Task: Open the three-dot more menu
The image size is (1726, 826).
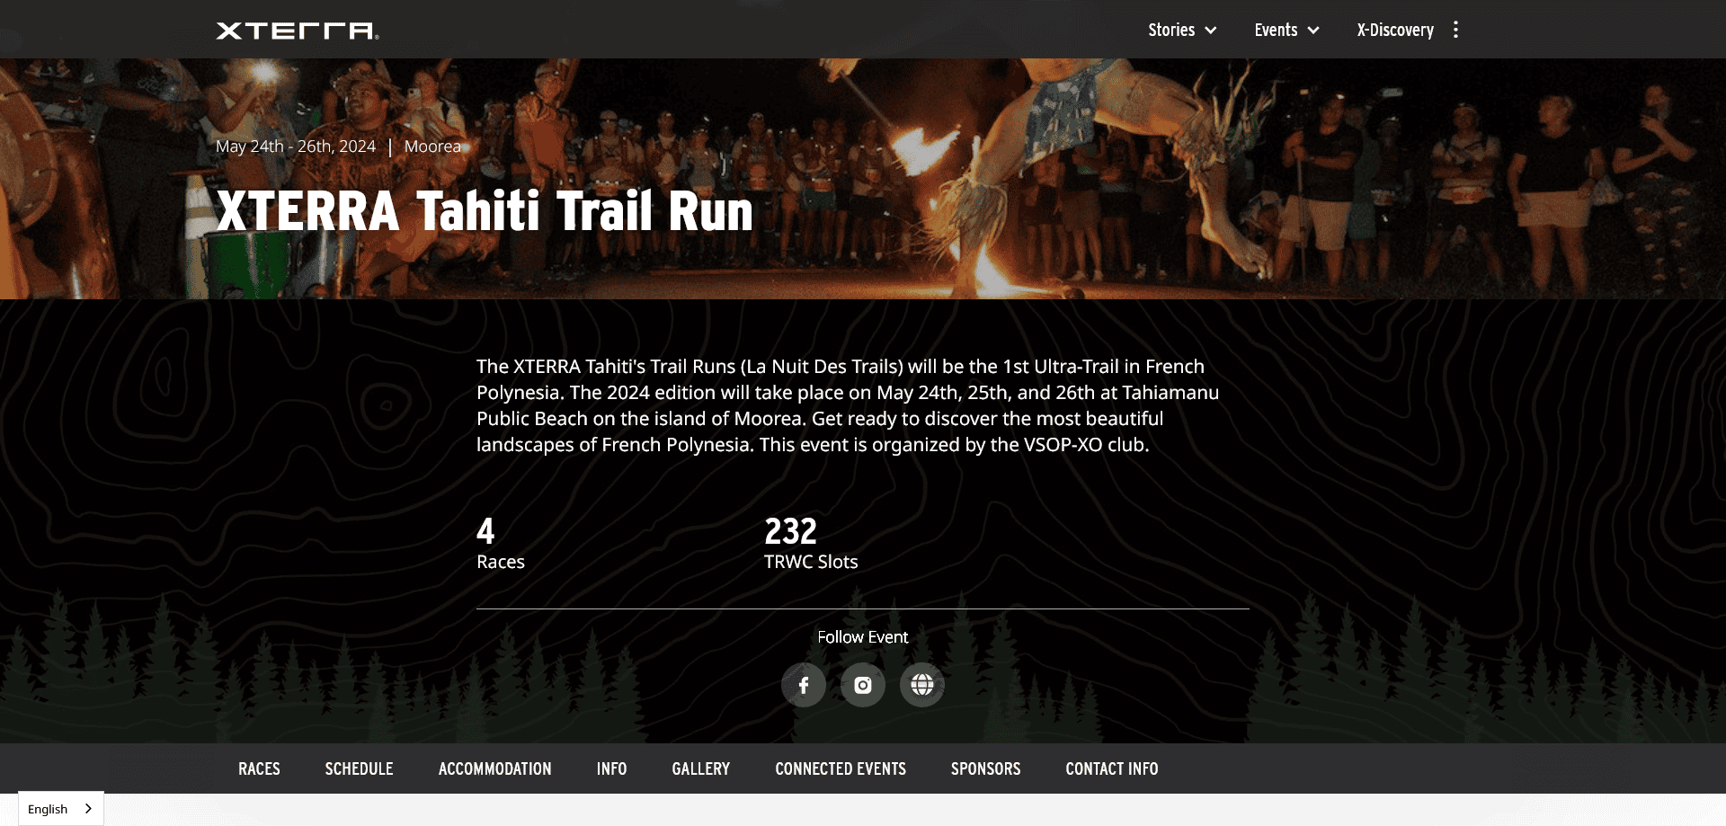Action: (1455, 30)
